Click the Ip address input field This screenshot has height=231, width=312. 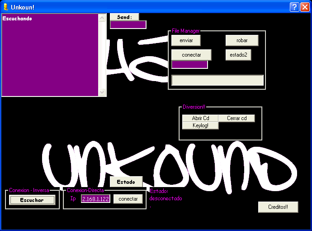tap(95, 199)
